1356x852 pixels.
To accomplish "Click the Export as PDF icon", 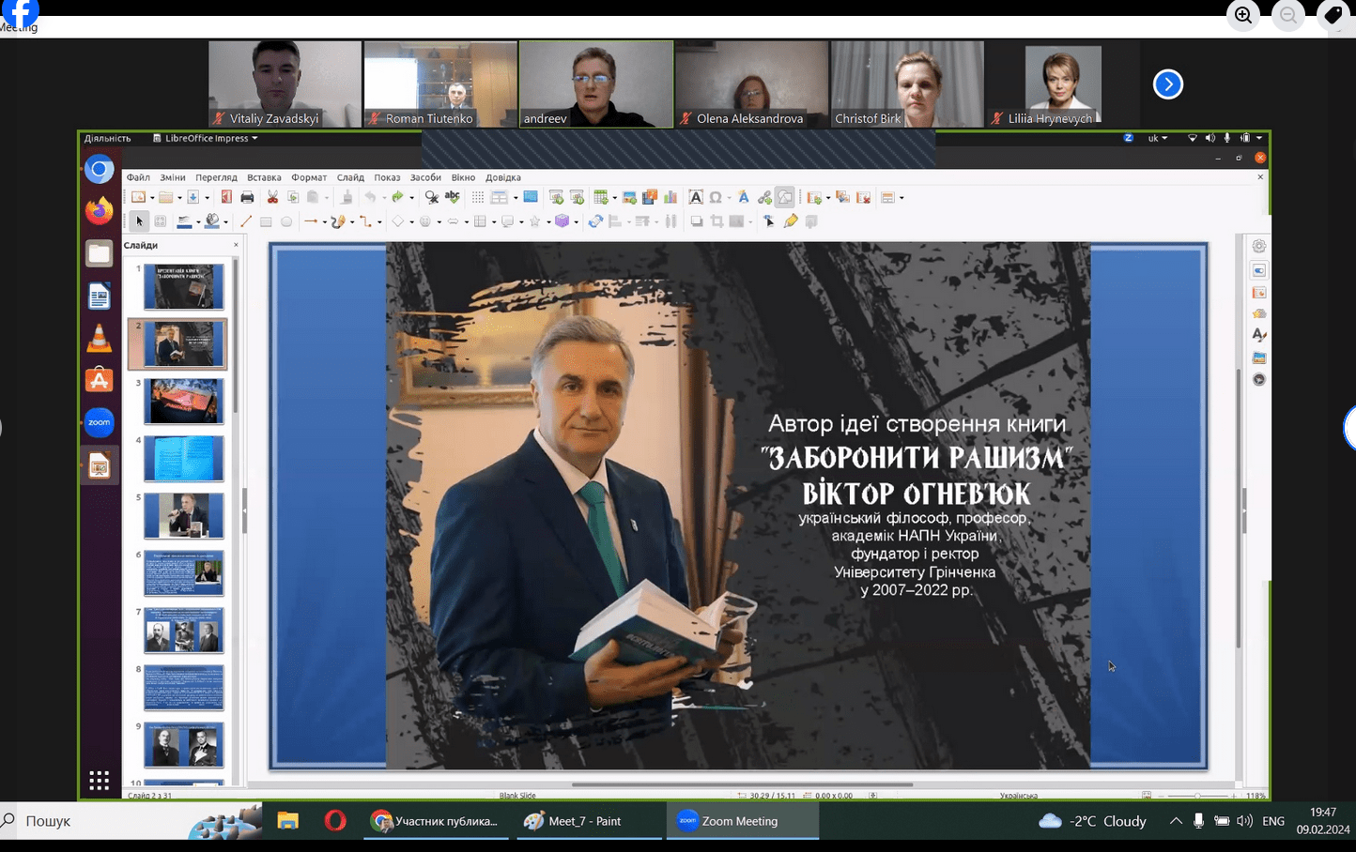I will (x=226, y=197).
